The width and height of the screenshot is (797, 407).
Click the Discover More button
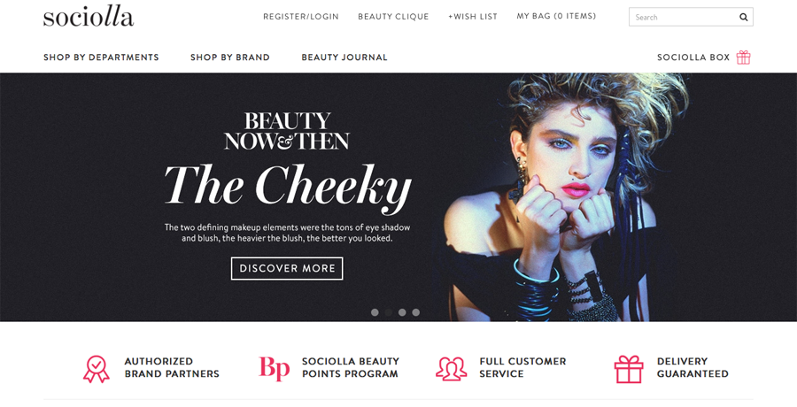tap(287, 268)
